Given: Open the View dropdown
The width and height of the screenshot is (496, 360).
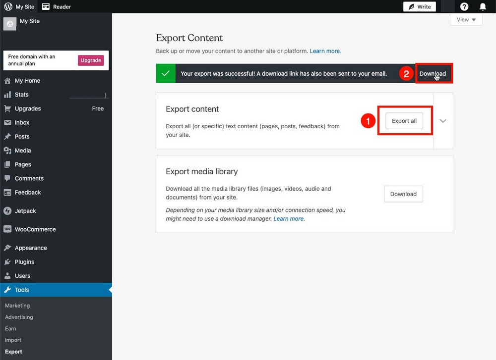Looking at the screenshot, I should click(x=466, y=20).
